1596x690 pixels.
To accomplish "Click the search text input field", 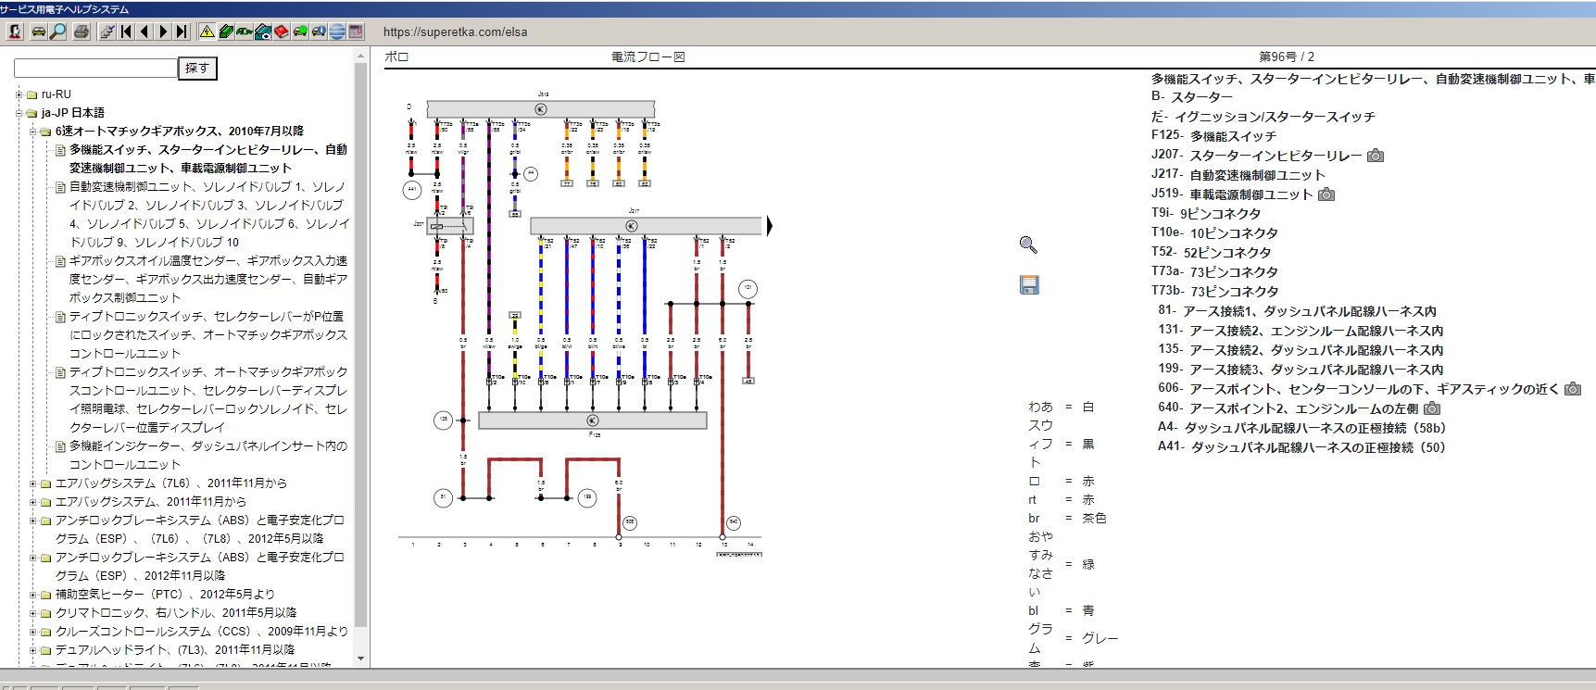I will pyautogui.click(x=95, y=68).
